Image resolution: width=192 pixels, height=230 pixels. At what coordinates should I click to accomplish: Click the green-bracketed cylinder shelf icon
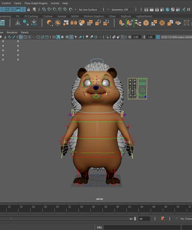(130, 23)
